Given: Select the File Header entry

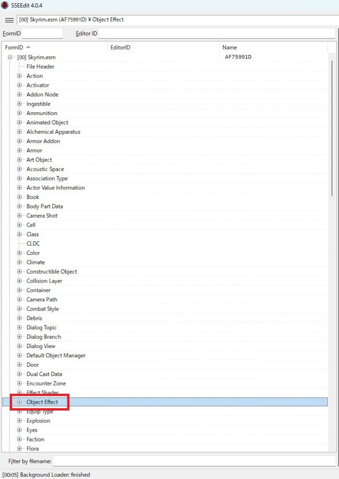Looking at the screenshot, I should 40,66.
